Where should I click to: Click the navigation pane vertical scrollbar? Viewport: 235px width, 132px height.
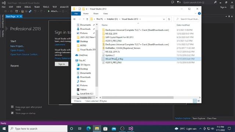(97, 58)
